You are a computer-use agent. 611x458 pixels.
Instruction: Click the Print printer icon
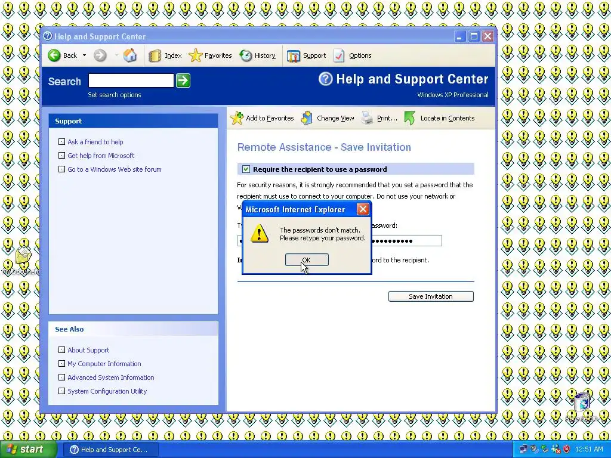point(367,118)
